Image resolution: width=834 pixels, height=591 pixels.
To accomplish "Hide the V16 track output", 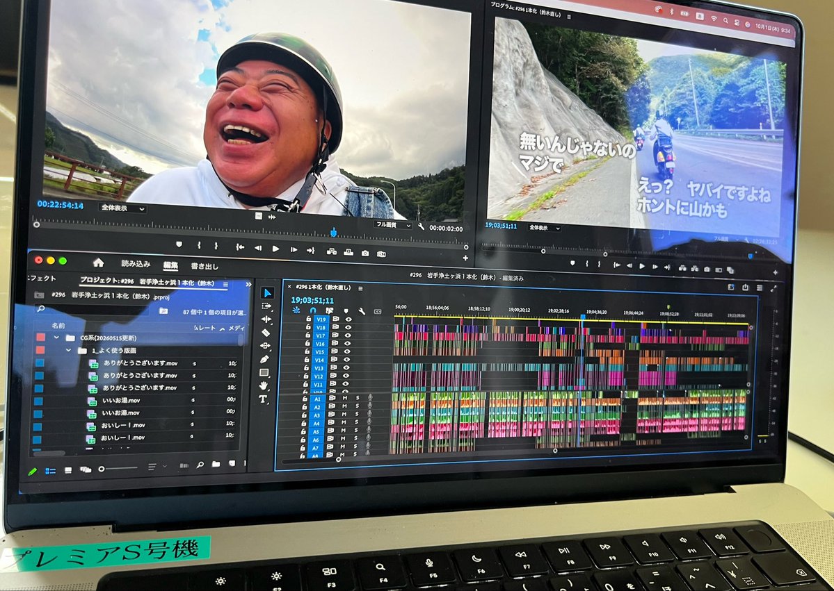I will [x=348, y=344].
